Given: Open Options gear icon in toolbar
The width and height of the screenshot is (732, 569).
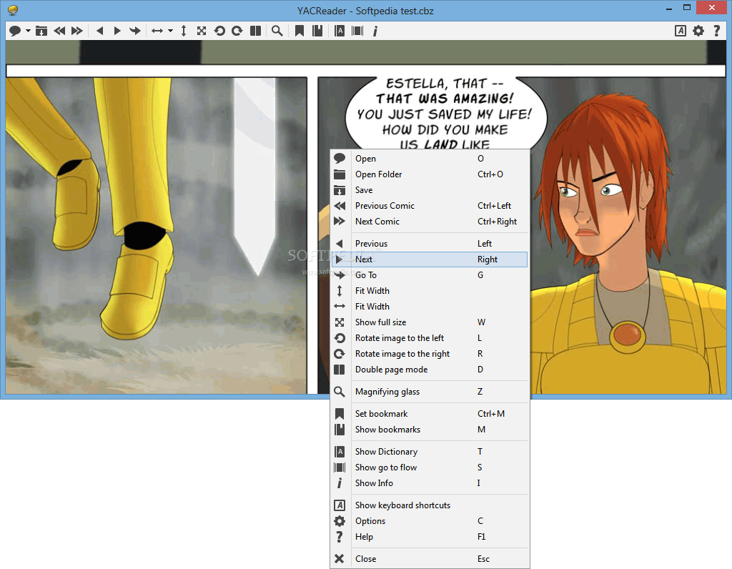Looking at the screenshot, I should tap(698, 31).
